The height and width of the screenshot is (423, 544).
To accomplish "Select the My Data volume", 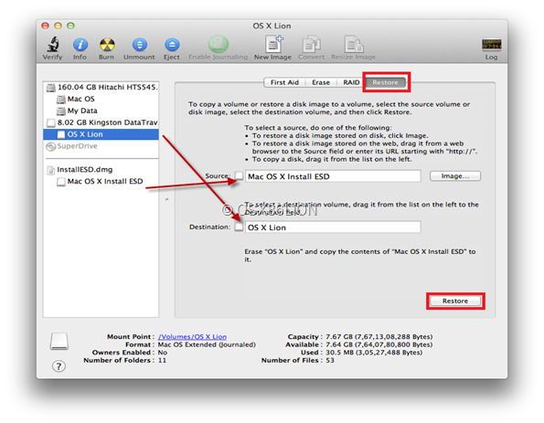I will (x=101, y=111).
